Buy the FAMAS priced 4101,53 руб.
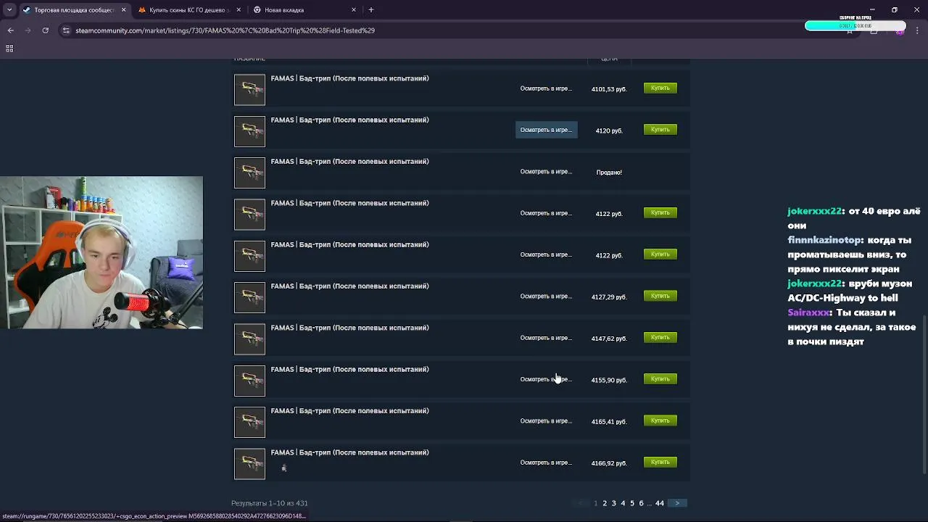This screenshot has width=928, height=522. 660,88
